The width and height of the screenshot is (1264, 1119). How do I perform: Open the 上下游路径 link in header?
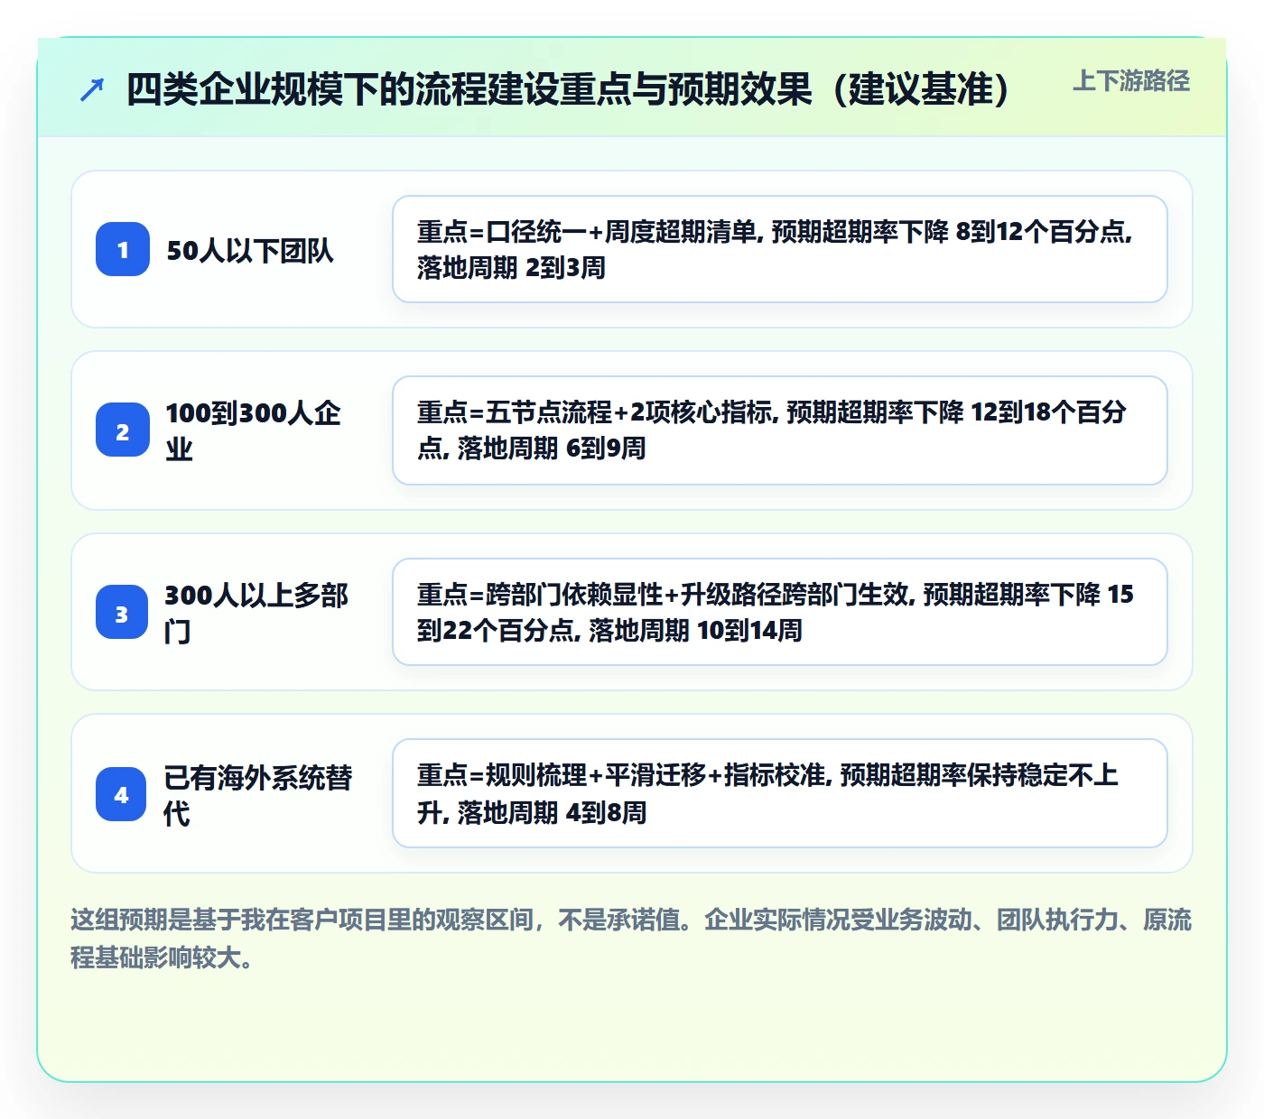(x=1130, y=81)
